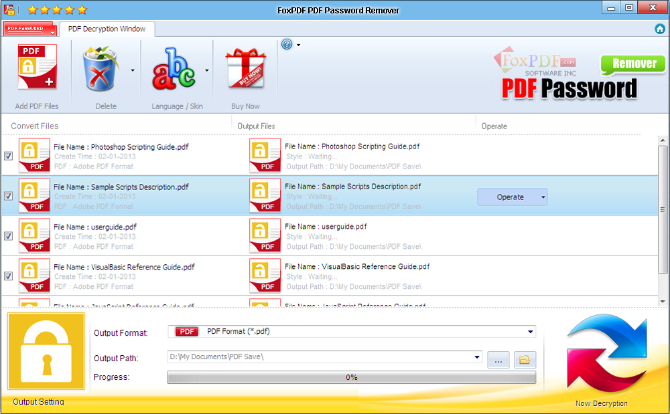Click userguide.pdf source PDF icon
The image size is (670, 414).
[34, 236]
